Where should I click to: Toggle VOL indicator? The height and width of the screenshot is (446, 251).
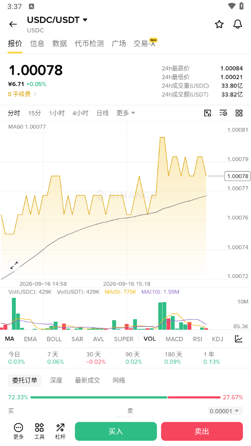[x=150, y=339]
